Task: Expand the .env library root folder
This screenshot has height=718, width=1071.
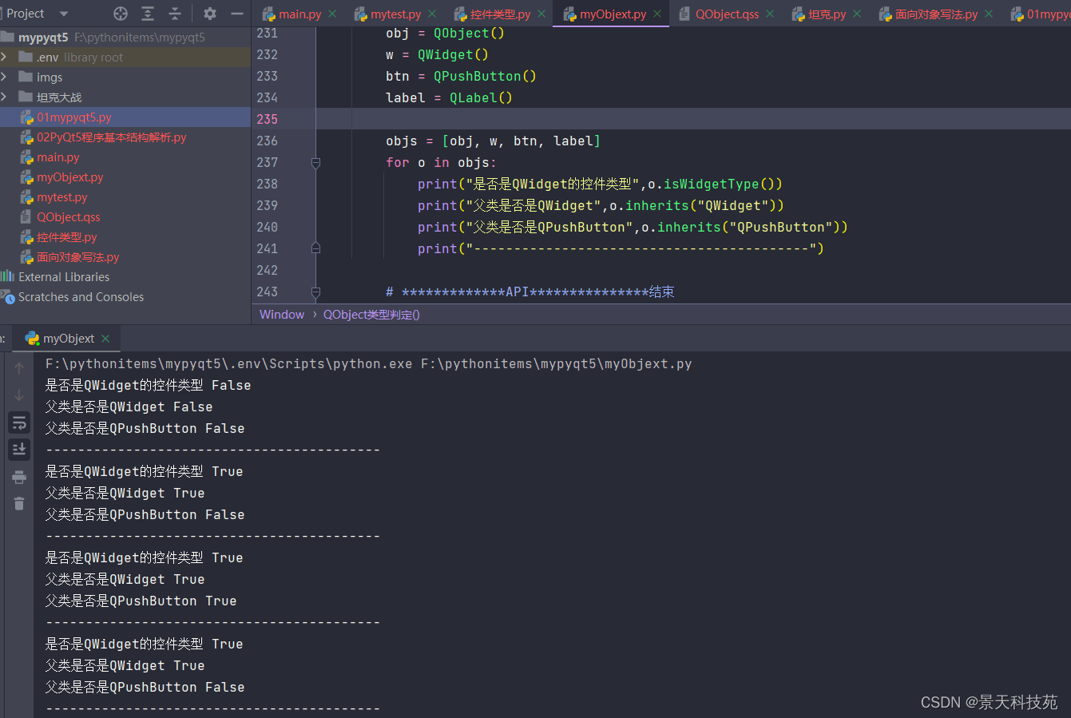Action: [4, 58]
